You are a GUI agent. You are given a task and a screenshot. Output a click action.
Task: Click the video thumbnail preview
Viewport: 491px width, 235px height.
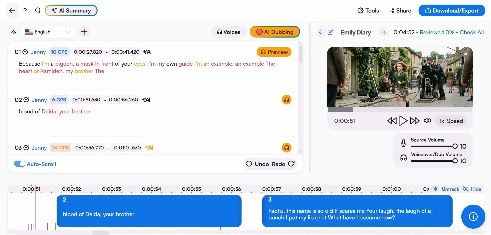(400, 77)
